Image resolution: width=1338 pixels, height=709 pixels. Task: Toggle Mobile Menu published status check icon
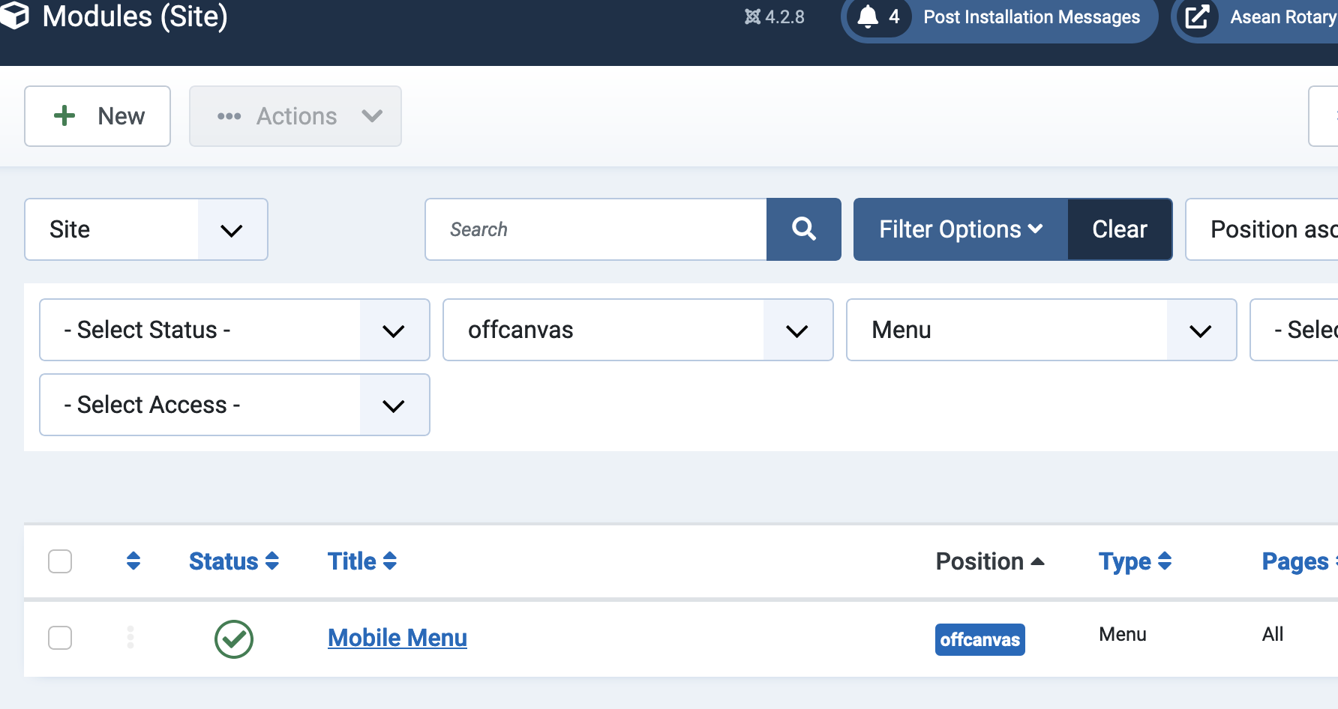click(x=234, y=639)
